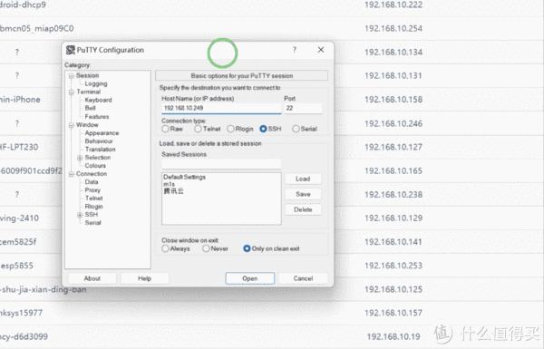Focus the Host Name input field
Viewport: 544px width, 349px height.
(221, 108)
